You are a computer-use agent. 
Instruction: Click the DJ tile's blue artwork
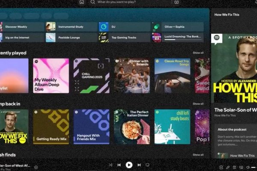(104, 27)
